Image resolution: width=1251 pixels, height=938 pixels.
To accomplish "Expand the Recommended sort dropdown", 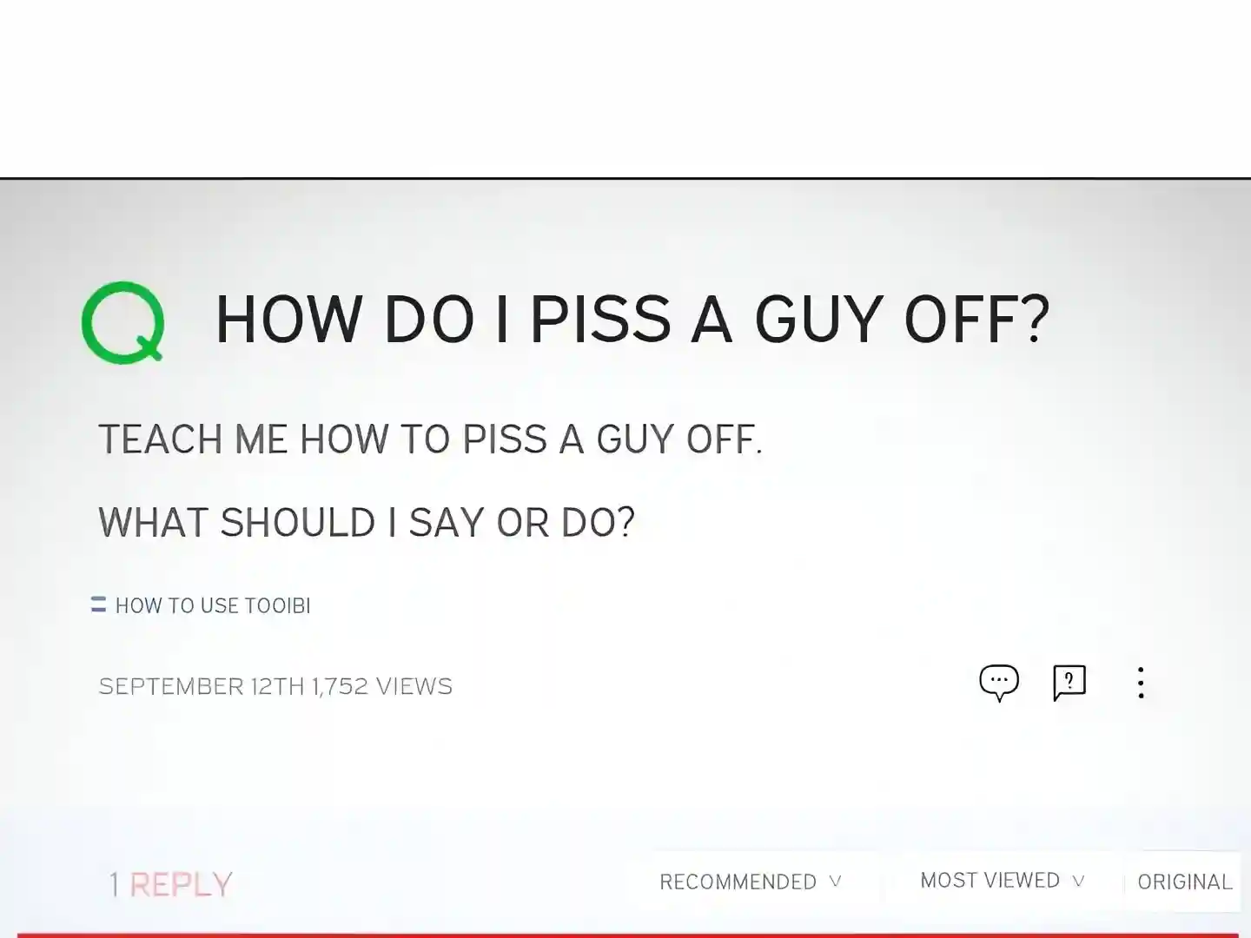I will [x=751, y=882].
